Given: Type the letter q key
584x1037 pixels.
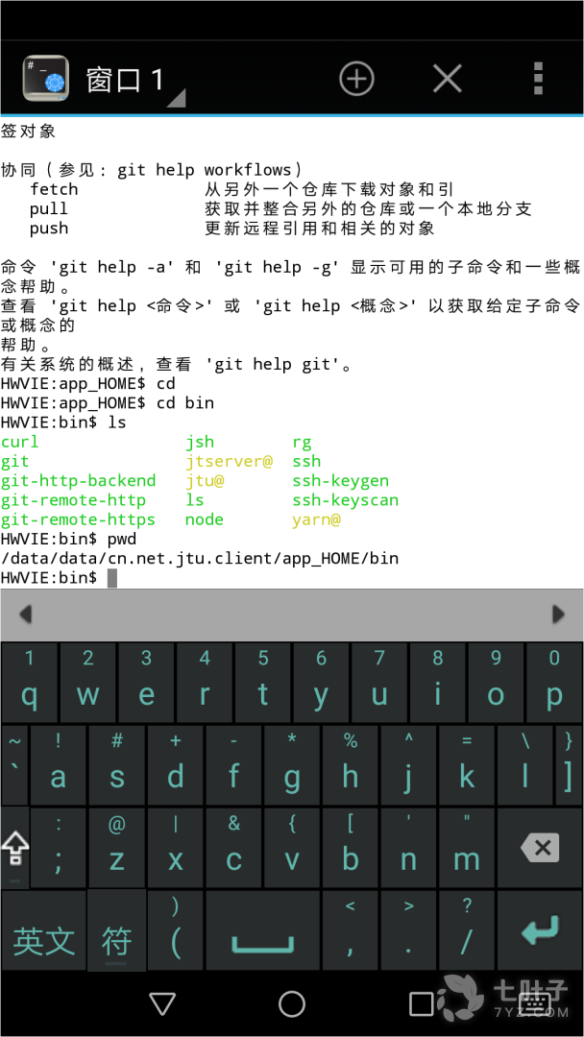Looking at the screenshot, I should [30, 683].
